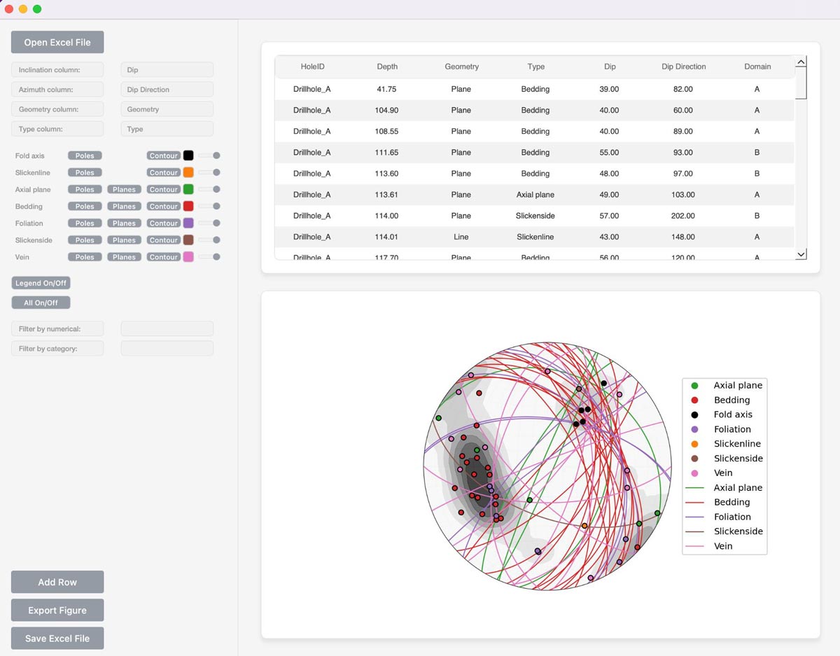Open the Inclination column selector showing Dip
Image resolution: width=840 pixels, height=656 pixels.
(167, 70)
